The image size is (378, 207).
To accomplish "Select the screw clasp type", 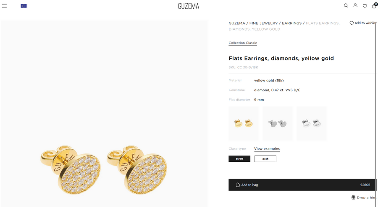I will coord(239,159).
